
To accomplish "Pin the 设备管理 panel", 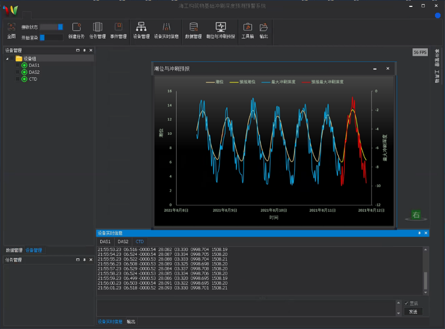I will pyautogui.click(x=84, y=50).
